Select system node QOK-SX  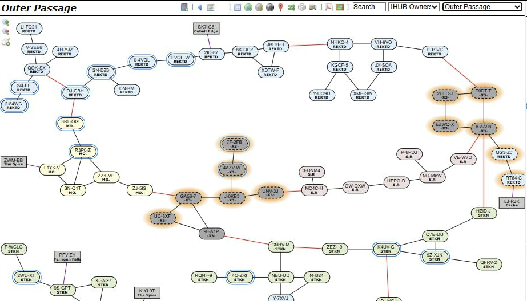(37, 70)
